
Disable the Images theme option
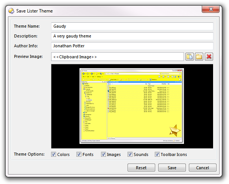104,154
